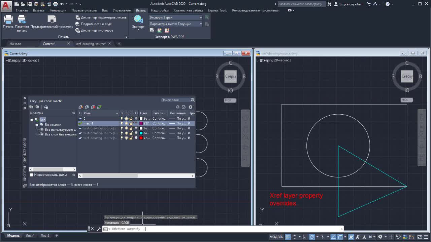The image size is (431, 242).
Task: Toggle layer 0 on/off lightbulb
Action: [x=122, y=119]
